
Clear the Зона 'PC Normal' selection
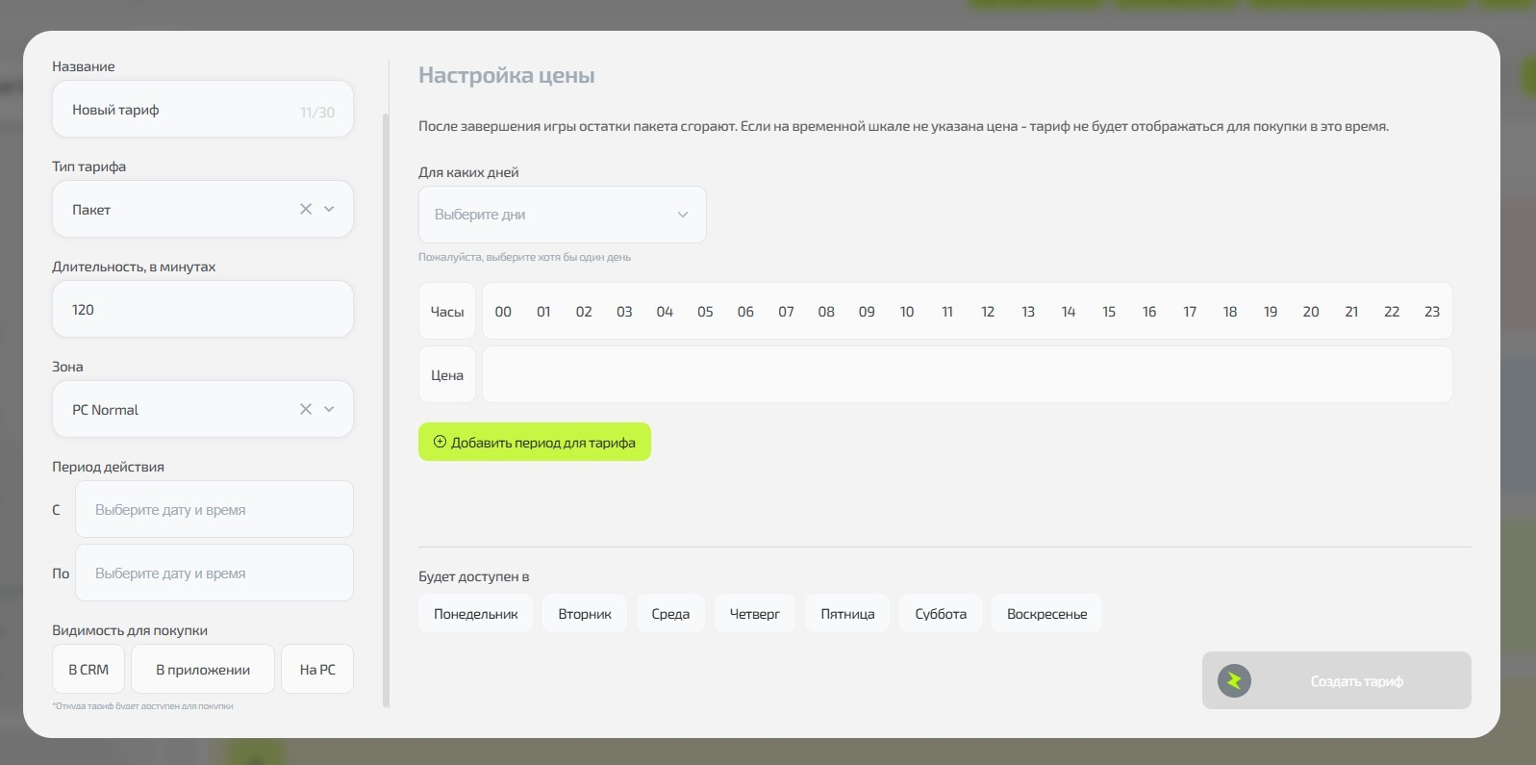pyautogui.click(x=305, y=409)
